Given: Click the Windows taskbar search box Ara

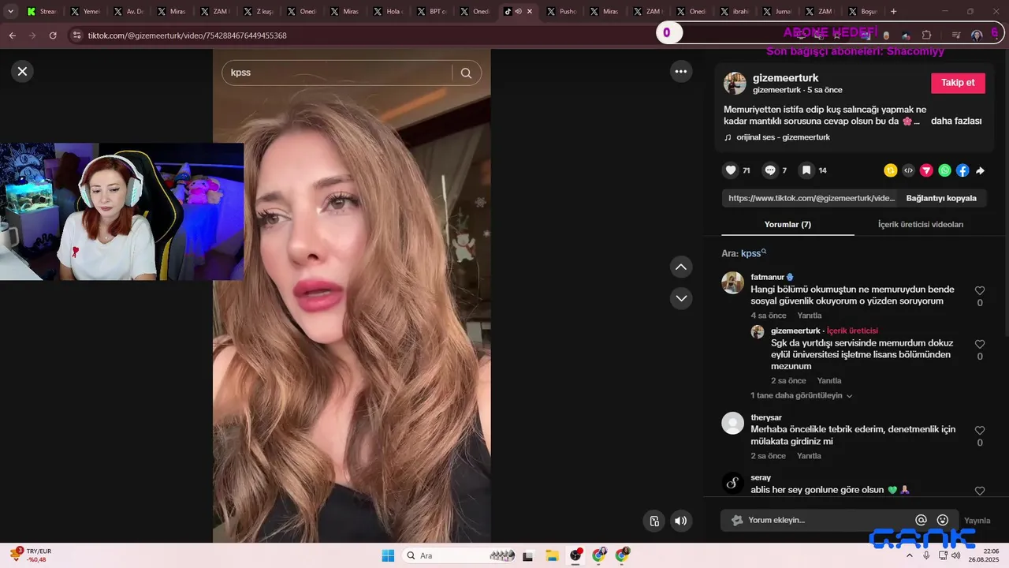Looking at the screenshot, I should click(460, 555).
